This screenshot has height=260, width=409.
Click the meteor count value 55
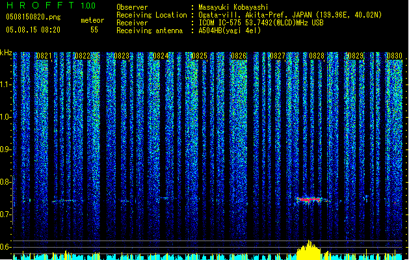tap(94, 30)
